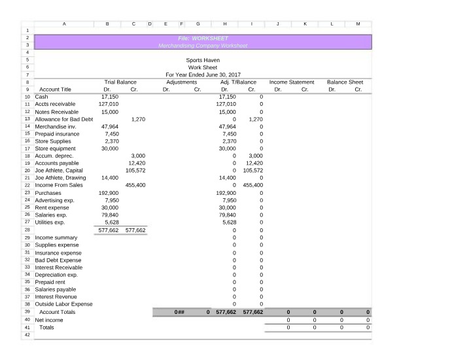Select the 'Rent expense' cell
This screenshot has height=361, width=467.
[52, 207]
